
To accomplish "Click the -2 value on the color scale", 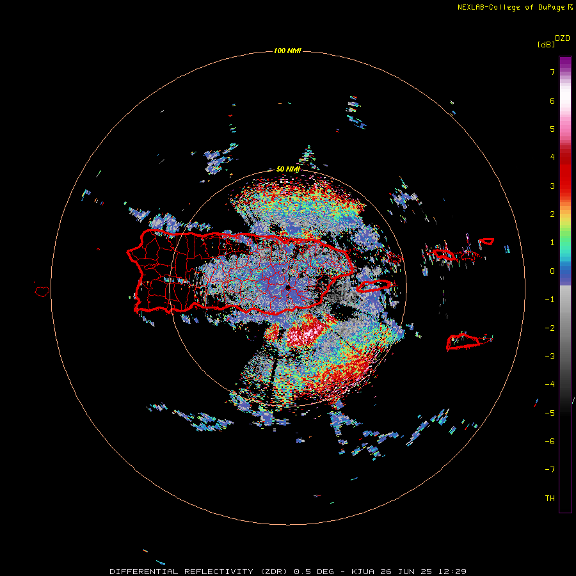I will point(550,328).
